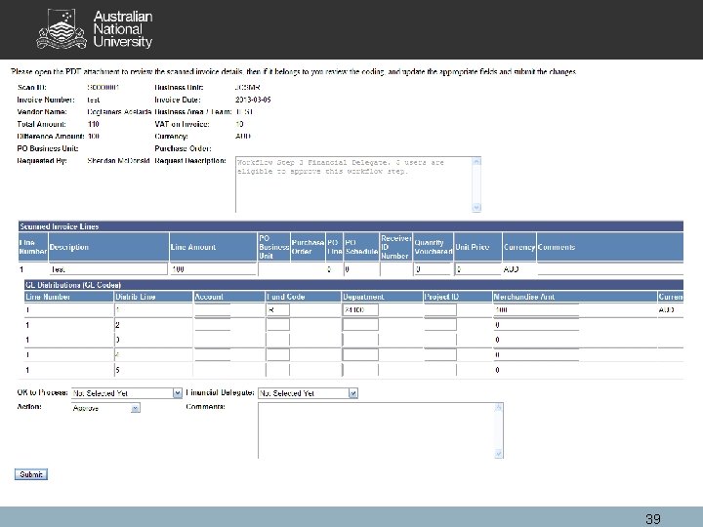Screen dimensions: 703x527
Task: Click Project ID field in distrib line 4
Action: click(x=440, y=354)
